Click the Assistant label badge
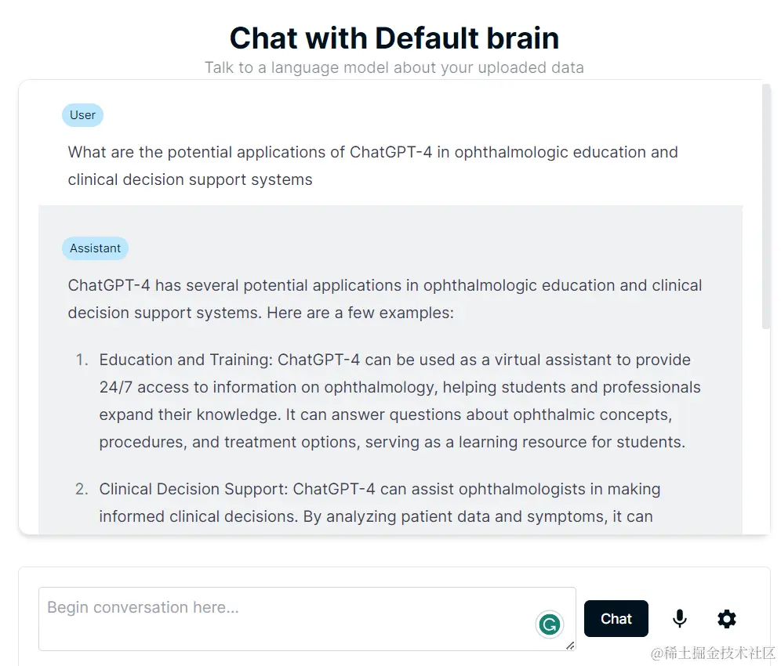Screen dimensions: 781x666 pyautogui.click(x=95, y=248)
